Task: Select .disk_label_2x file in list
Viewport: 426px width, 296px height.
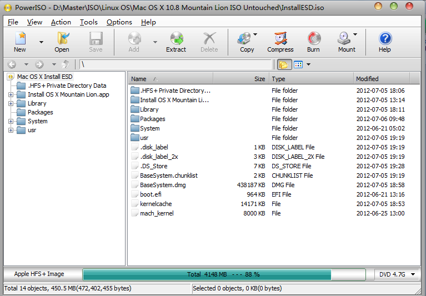Action: [159, 157]
